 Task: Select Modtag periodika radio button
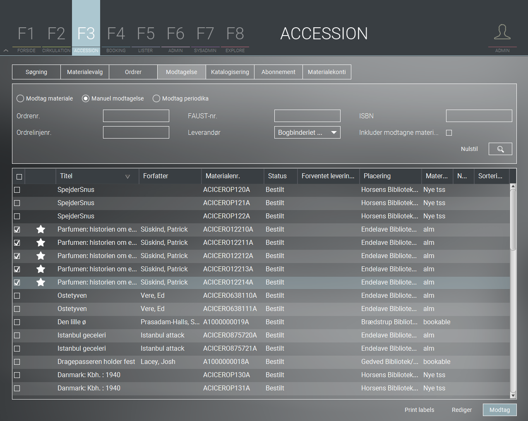pos(156,98)
